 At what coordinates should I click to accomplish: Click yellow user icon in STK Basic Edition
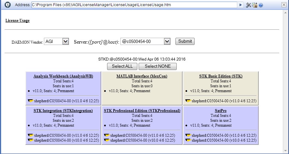188,101
